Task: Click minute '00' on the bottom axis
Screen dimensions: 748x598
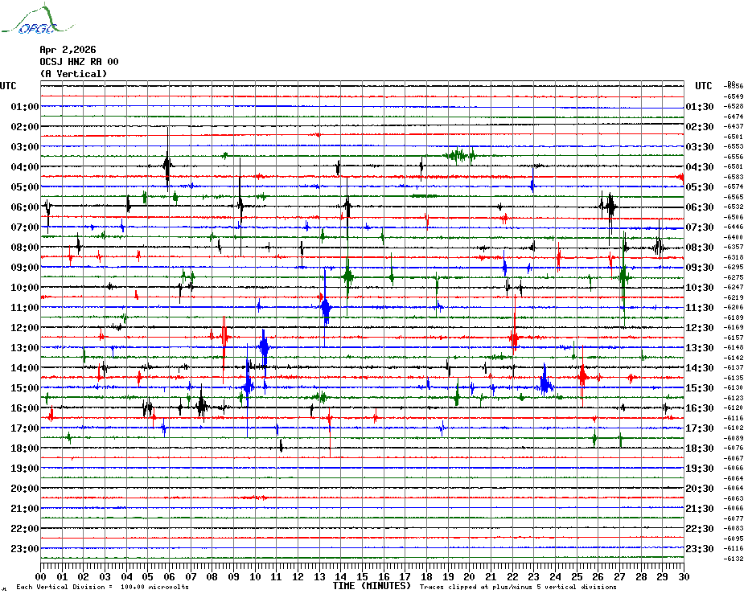Action: [40, 576]
